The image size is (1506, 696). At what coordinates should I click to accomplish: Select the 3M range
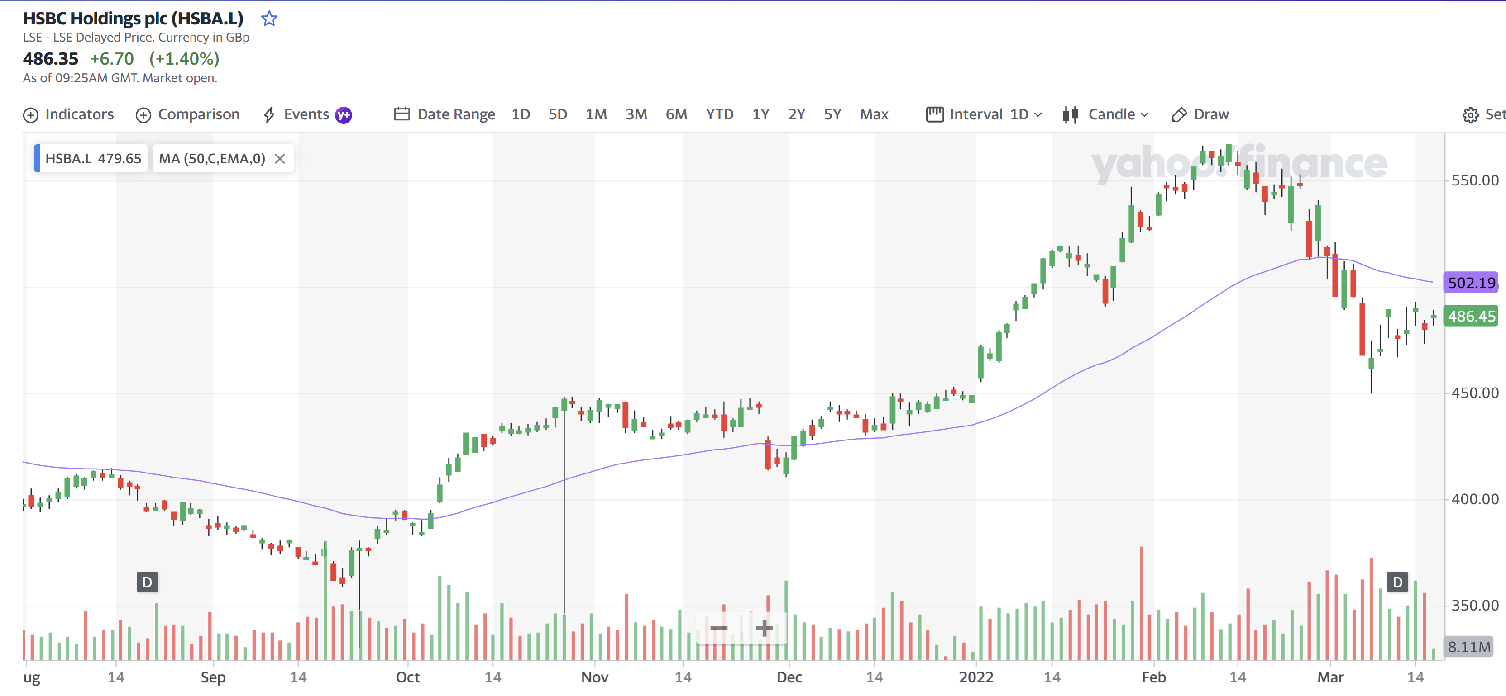636,114
